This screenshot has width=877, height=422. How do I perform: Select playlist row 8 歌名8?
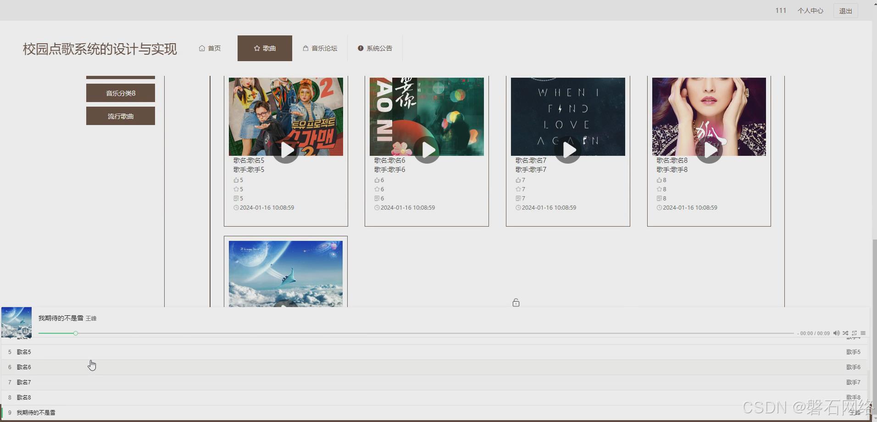434,397
